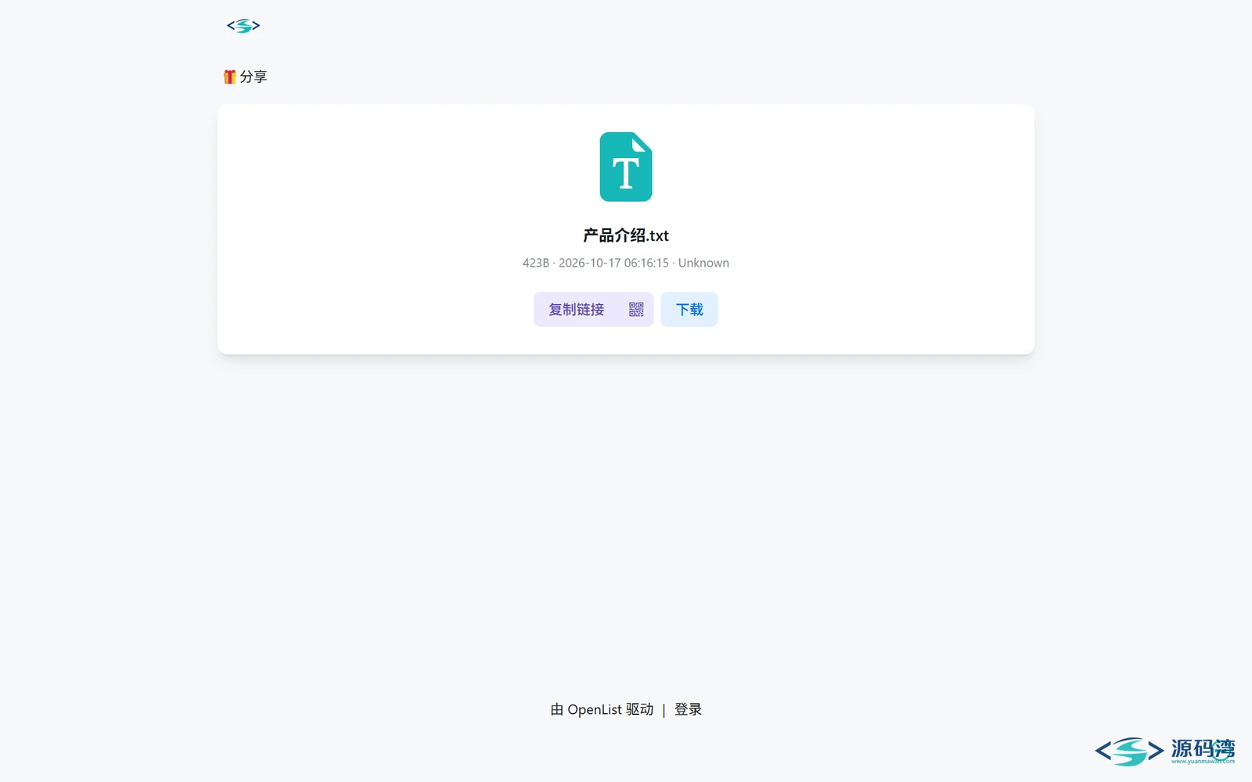This screenshot has width=1252, height=782.
Task: Click the file info text 423B · 2026-10-17
Action: point(626,263)
